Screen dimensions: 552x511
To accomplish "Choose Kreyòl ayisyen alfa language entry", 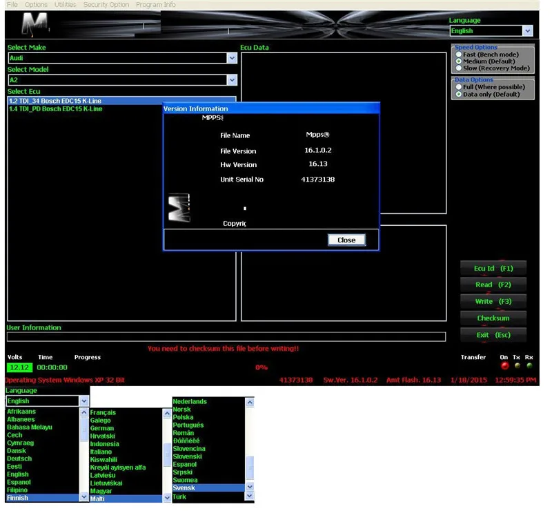I will pyautogui.click(x=118, y=467).
